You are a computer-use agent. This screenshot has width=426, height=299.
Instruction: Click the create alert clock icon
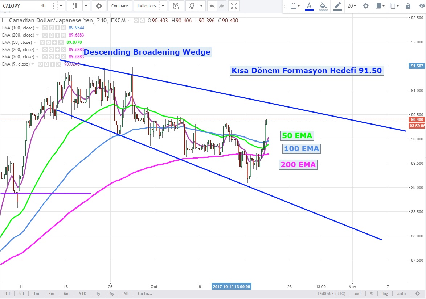(x=176, y=6)
